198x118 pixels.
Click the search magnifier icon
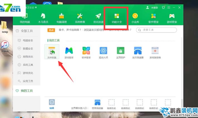(140, 30)
